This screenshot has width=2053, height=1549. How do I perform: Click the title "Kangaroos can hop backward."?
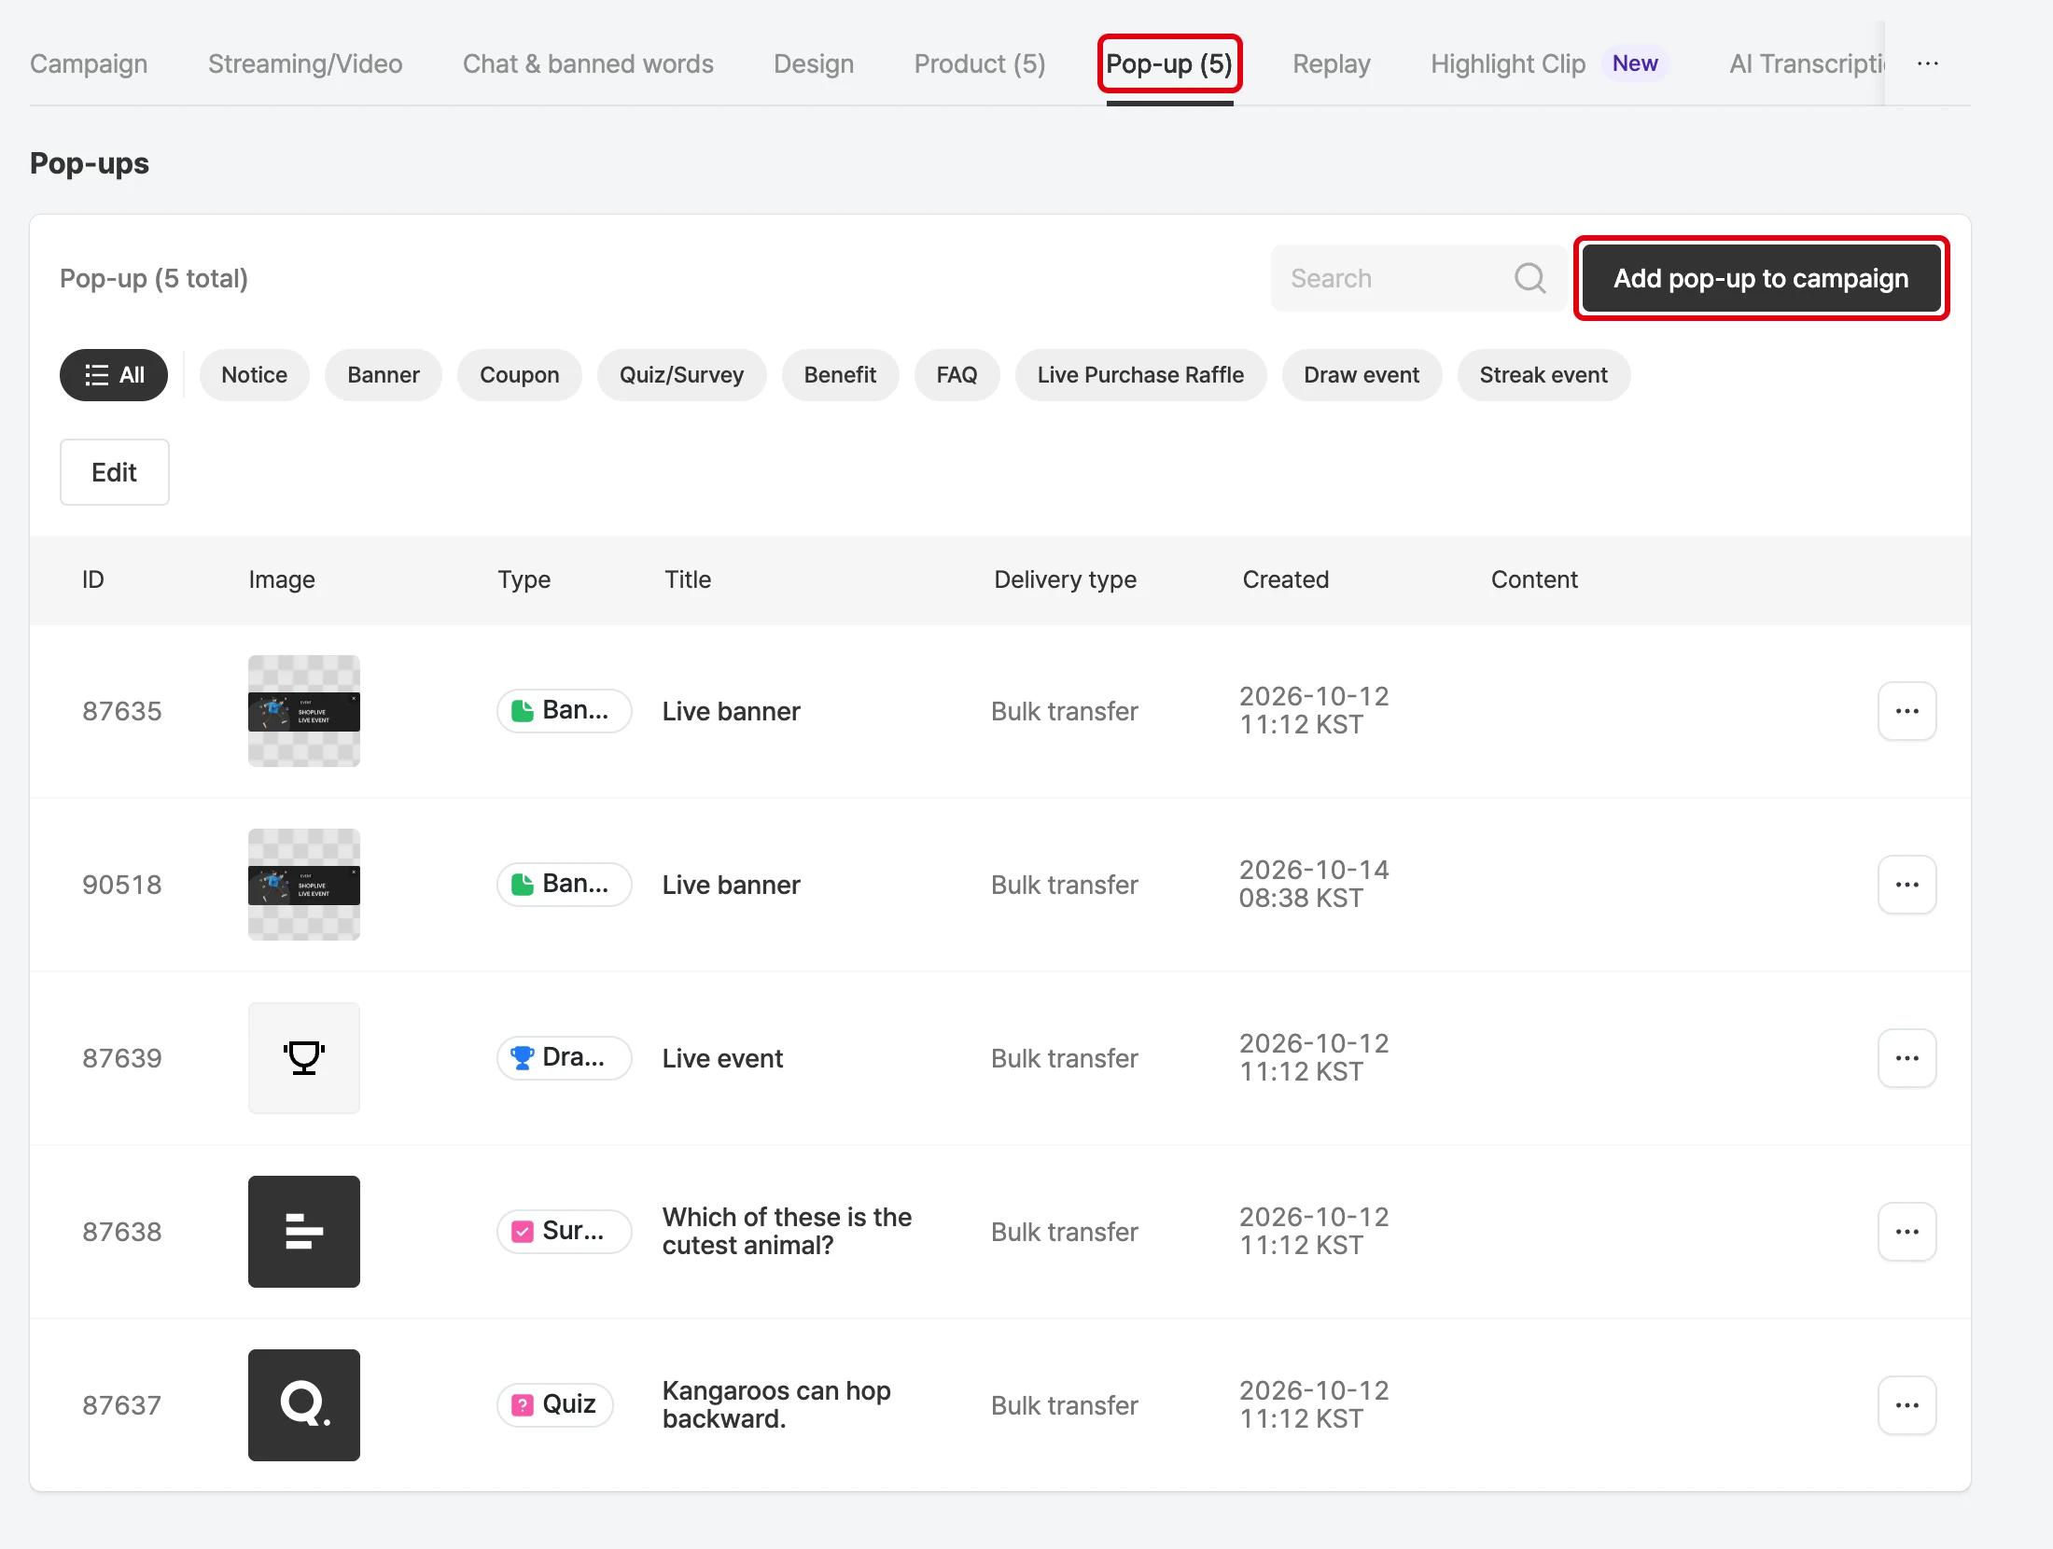[x=776, y=1404]
